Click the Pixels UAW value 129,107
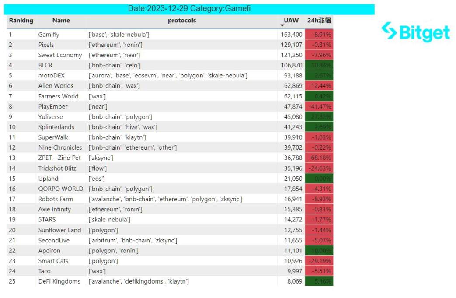 click(x=291, y=45)
